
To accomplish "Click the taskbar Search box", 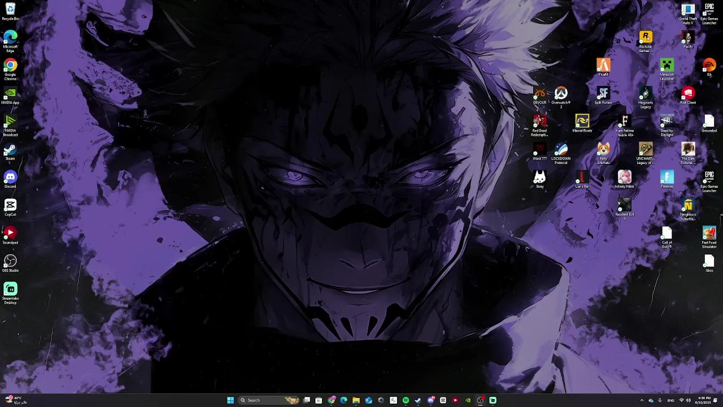I will point(269,400).
